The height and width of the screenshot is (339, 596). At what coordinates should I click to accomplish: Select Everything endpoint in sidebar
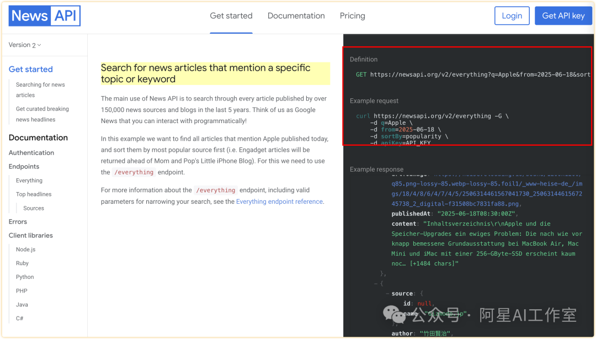click(x=29, y=181)
